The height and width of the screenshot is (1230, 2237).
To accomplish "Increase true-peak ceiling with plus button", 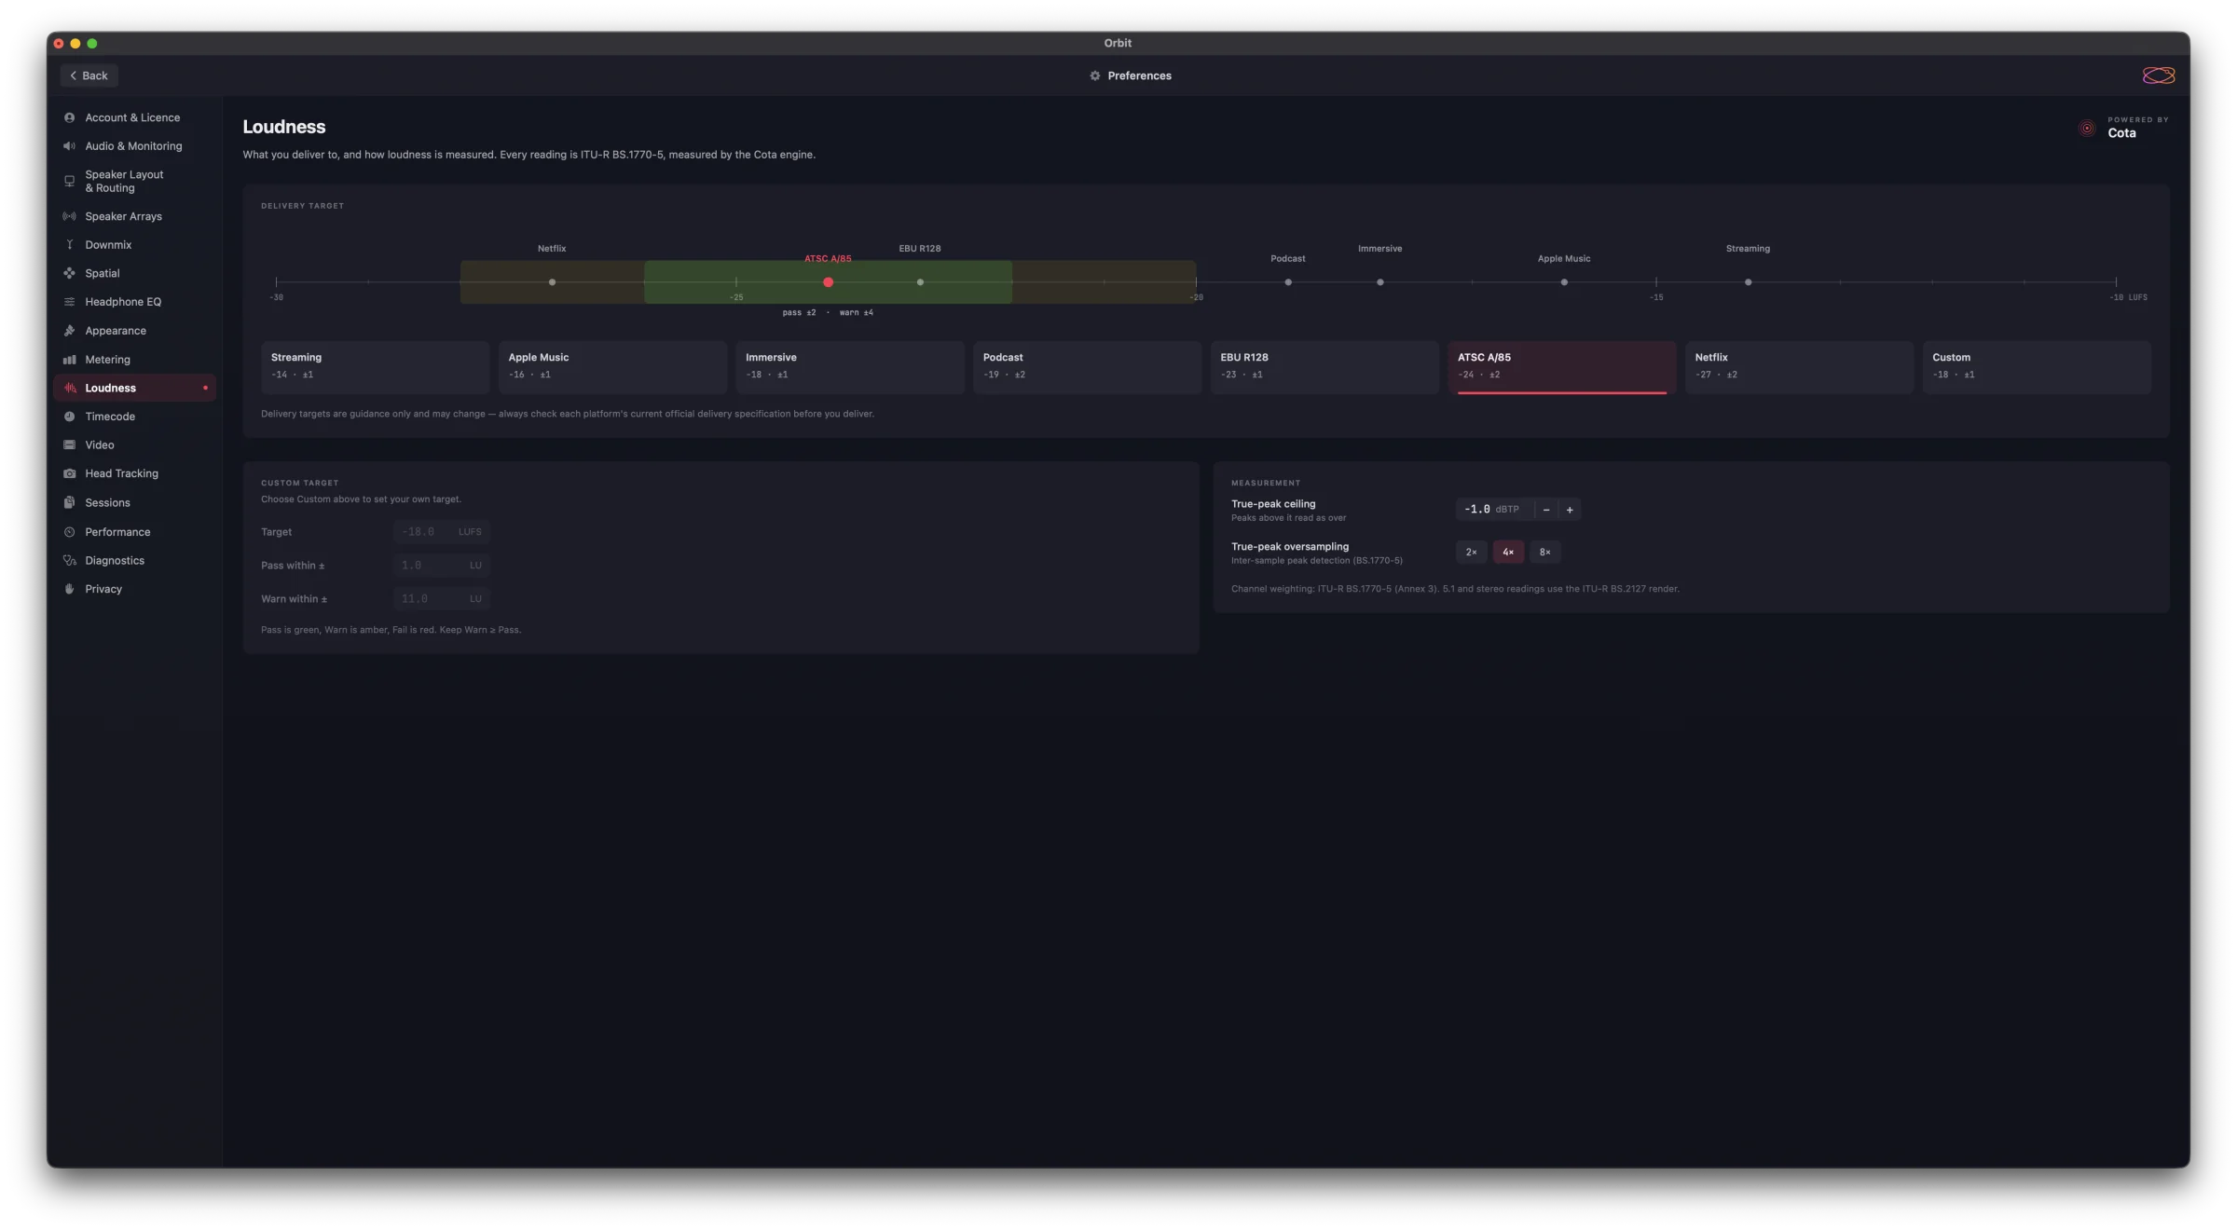I will [1570, 510].
